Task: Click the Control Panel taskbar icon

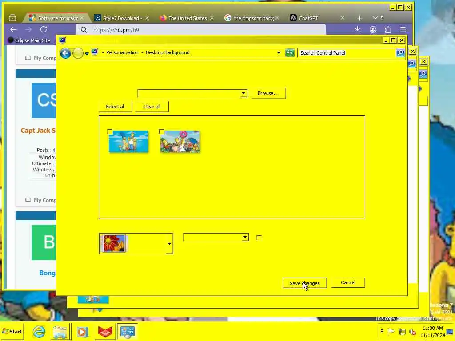Action: click(x=127, y=332)
